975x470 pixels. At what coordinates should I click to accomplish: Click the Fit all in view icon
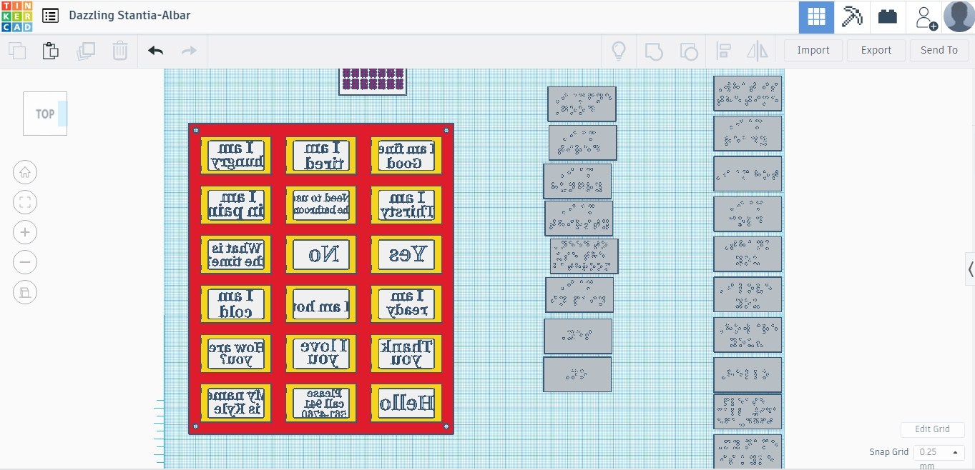pyautogui.click(x=25, y=202)
